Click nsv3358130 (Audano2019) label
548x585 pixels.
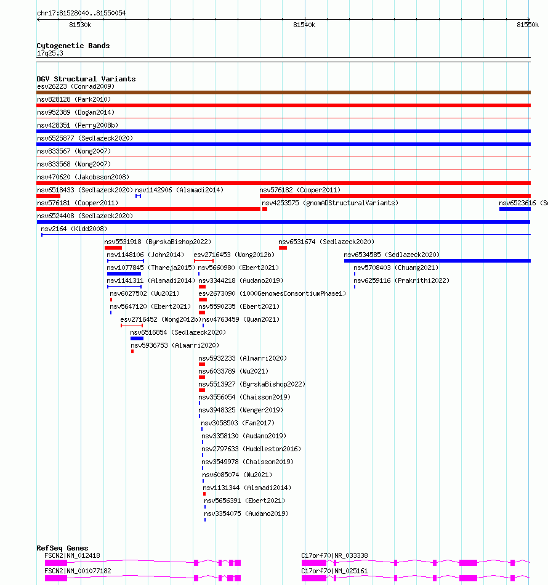(x=244, y=436)
